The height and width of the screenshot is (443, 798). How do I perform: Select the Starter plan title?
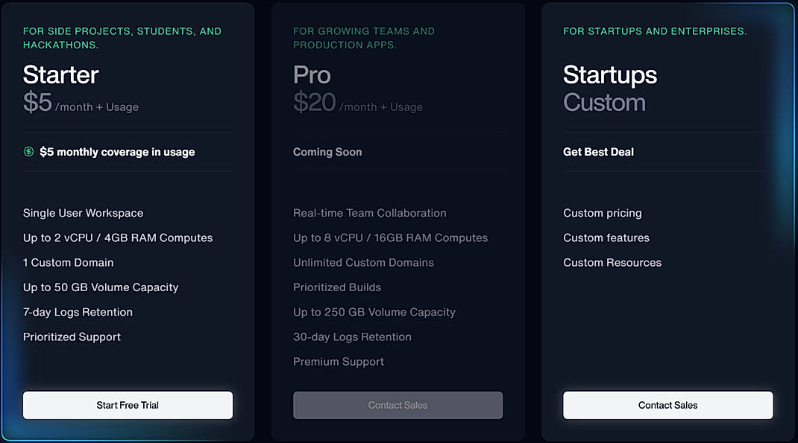pos(60,74)
